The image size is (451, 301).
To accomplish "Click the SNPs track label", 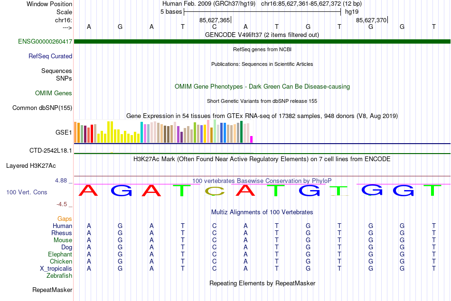I will click(x=64, y=78).
